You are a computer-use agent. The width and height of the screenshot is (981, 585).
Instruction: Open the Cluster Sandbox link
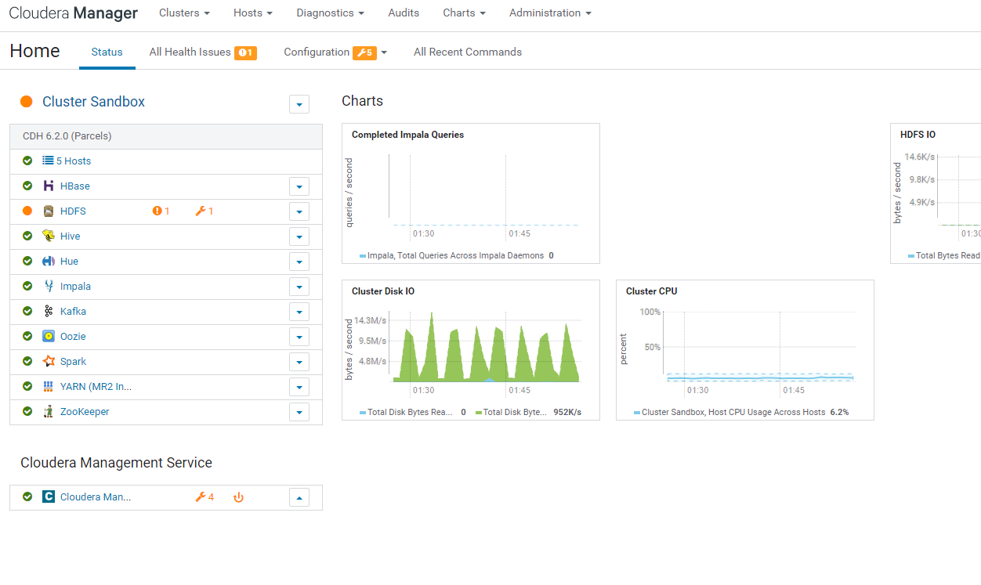(94, 101)
